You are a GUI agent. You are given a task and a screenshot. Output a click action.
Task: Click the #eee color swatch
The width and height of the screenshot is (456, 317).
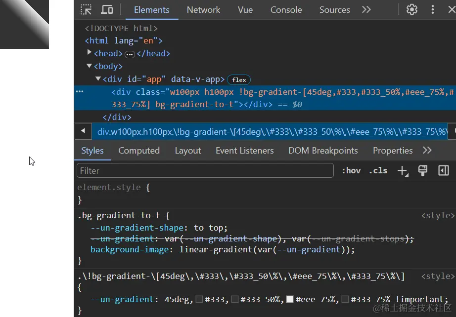pos(290,299)
